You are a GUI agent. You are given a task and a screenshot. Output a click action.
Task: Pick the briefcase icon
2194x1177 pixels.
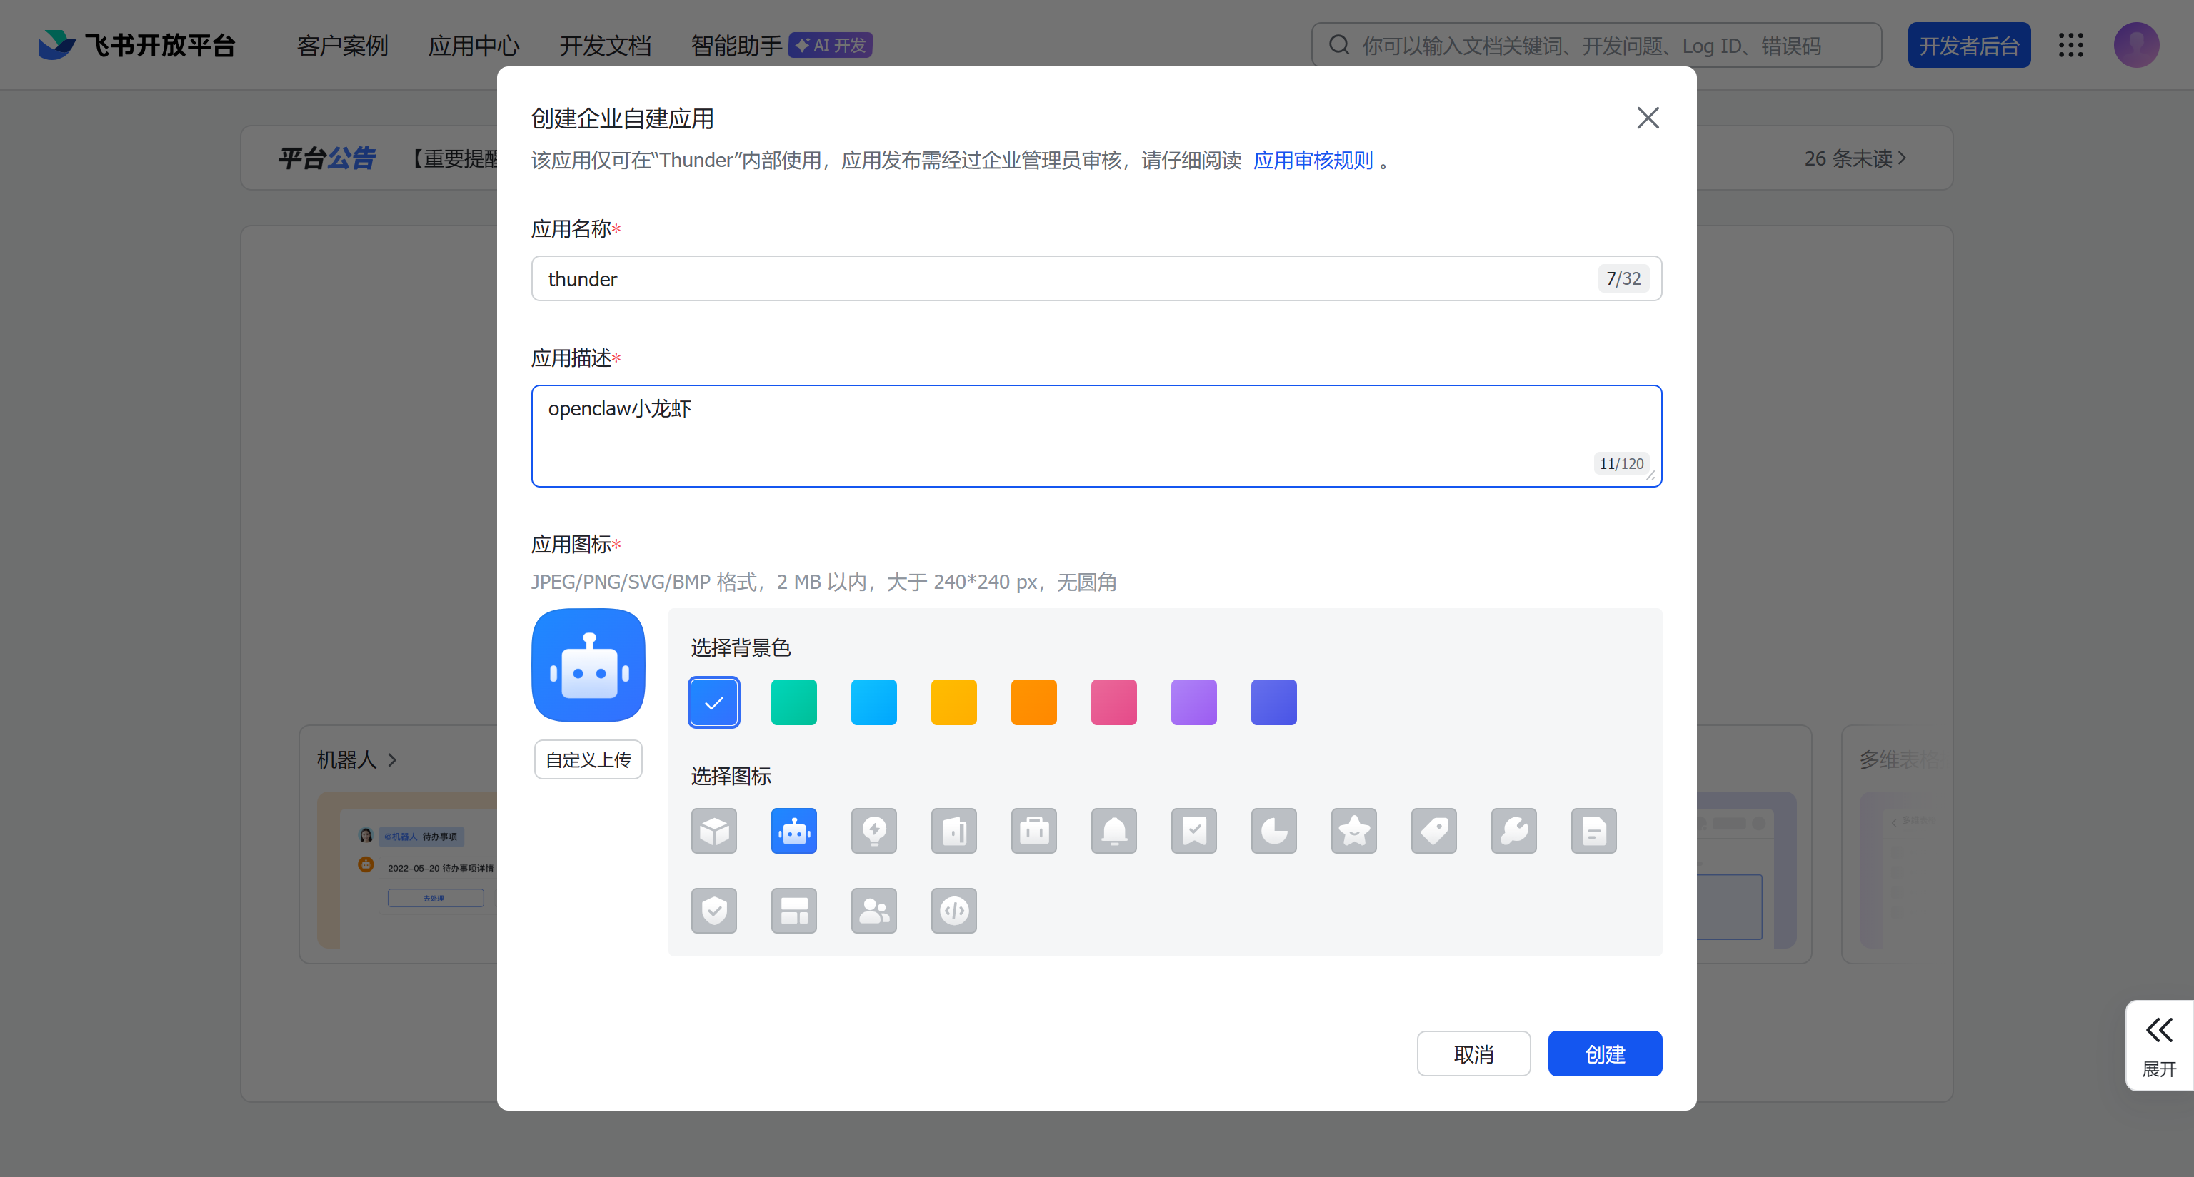[1034, 831]
